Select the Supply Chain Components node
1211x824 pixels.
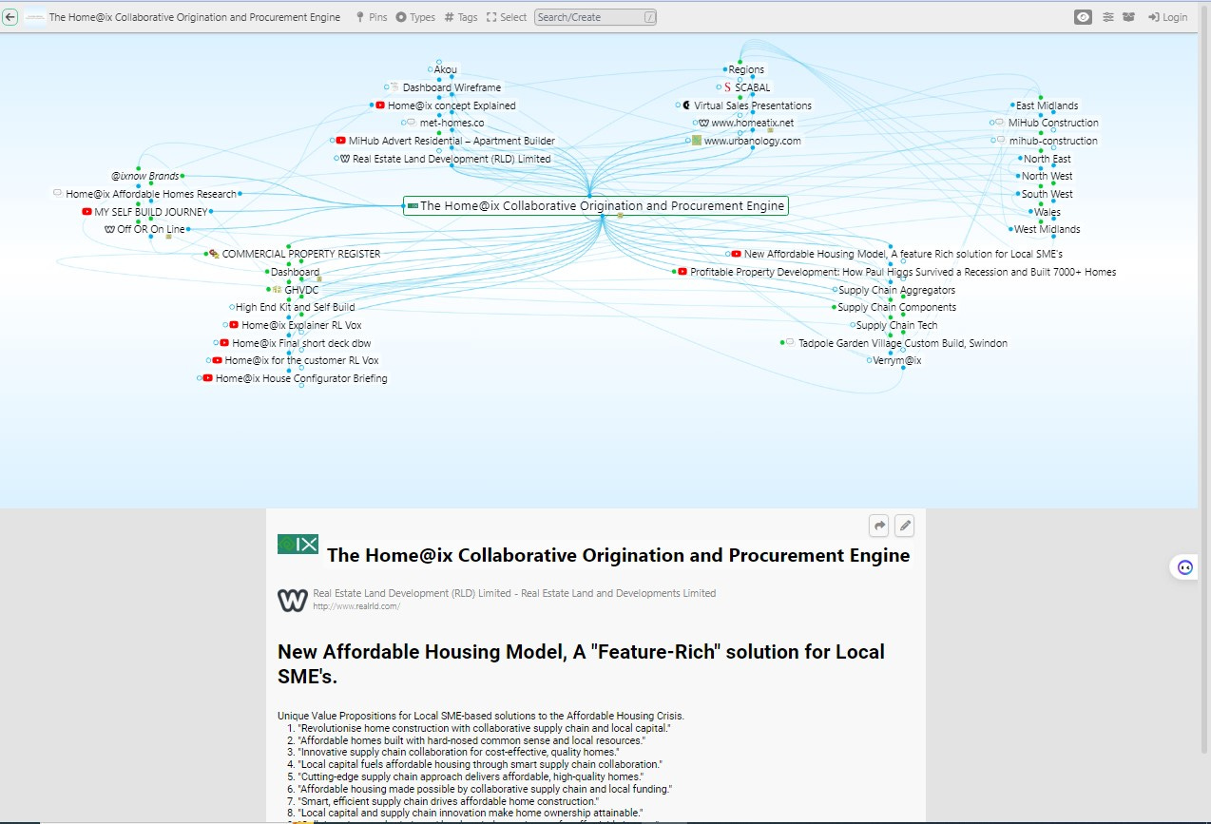coord(896,307)
